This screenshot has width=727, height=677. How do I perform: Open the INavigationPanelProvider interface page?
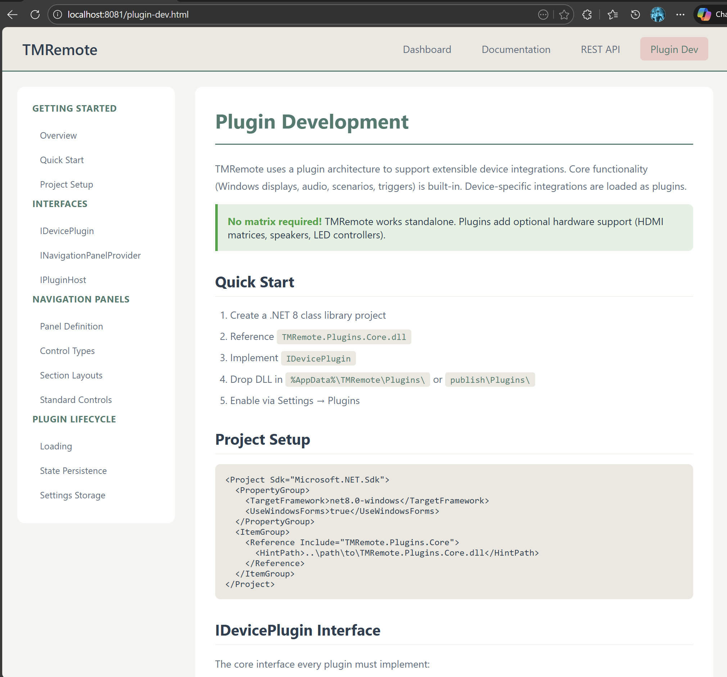click(x=90, y=255)
